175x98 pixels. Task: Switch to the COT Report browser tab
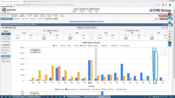[33, 2]
